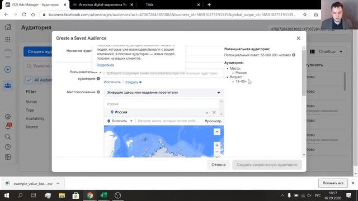Bookmark this page with the star
Screen dimensions: 358x201
[x=305, y=15]
